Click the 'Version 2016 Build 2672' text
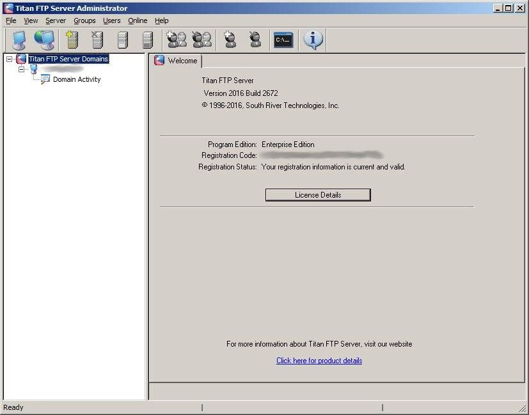529x415 pixels. 241,93
